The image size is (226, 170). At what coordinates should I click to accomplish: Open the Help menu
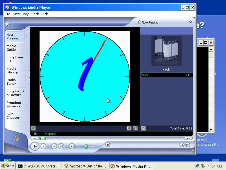(x=45, y=14)
